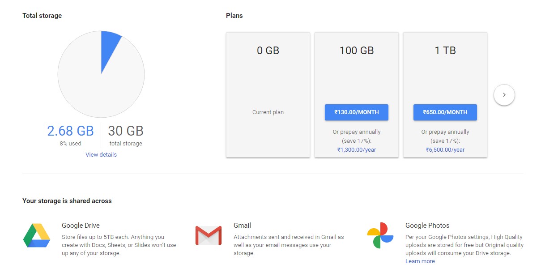Image resolution: width=541 pixels, height=277 pixels.
Task: Open the ₹1,300.00/year annual prepay link
Action: point(357,150)
